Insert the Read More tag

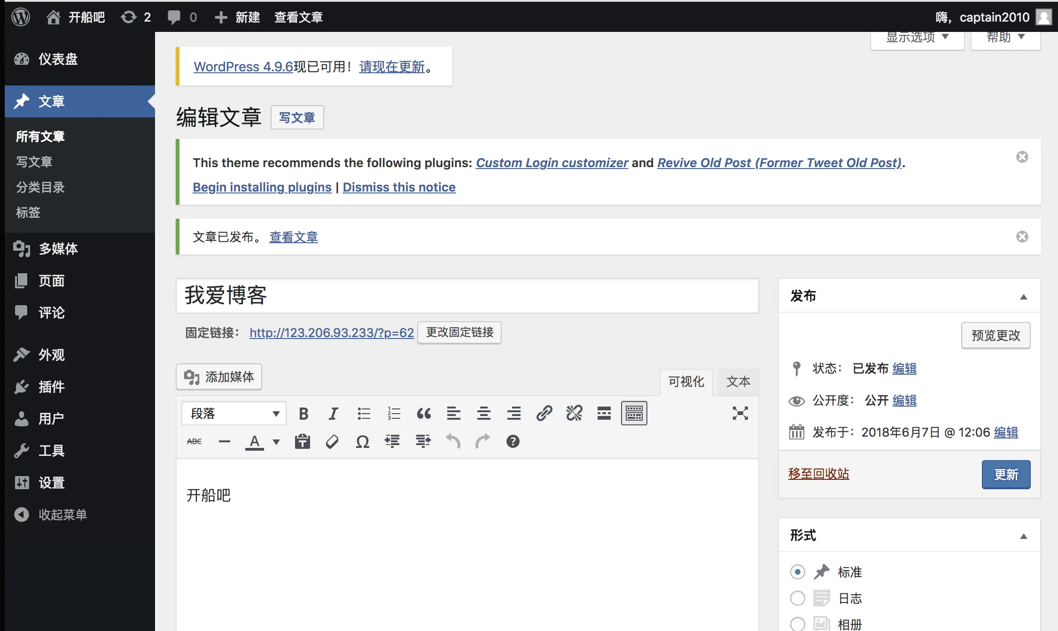pyautogui.click(x=604, y=414)
